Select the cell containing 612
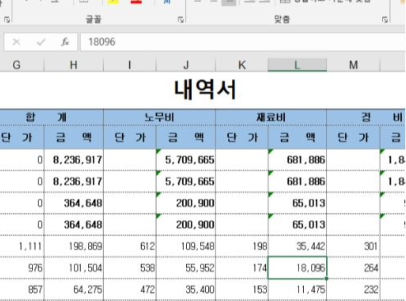 tap(129, 246)
